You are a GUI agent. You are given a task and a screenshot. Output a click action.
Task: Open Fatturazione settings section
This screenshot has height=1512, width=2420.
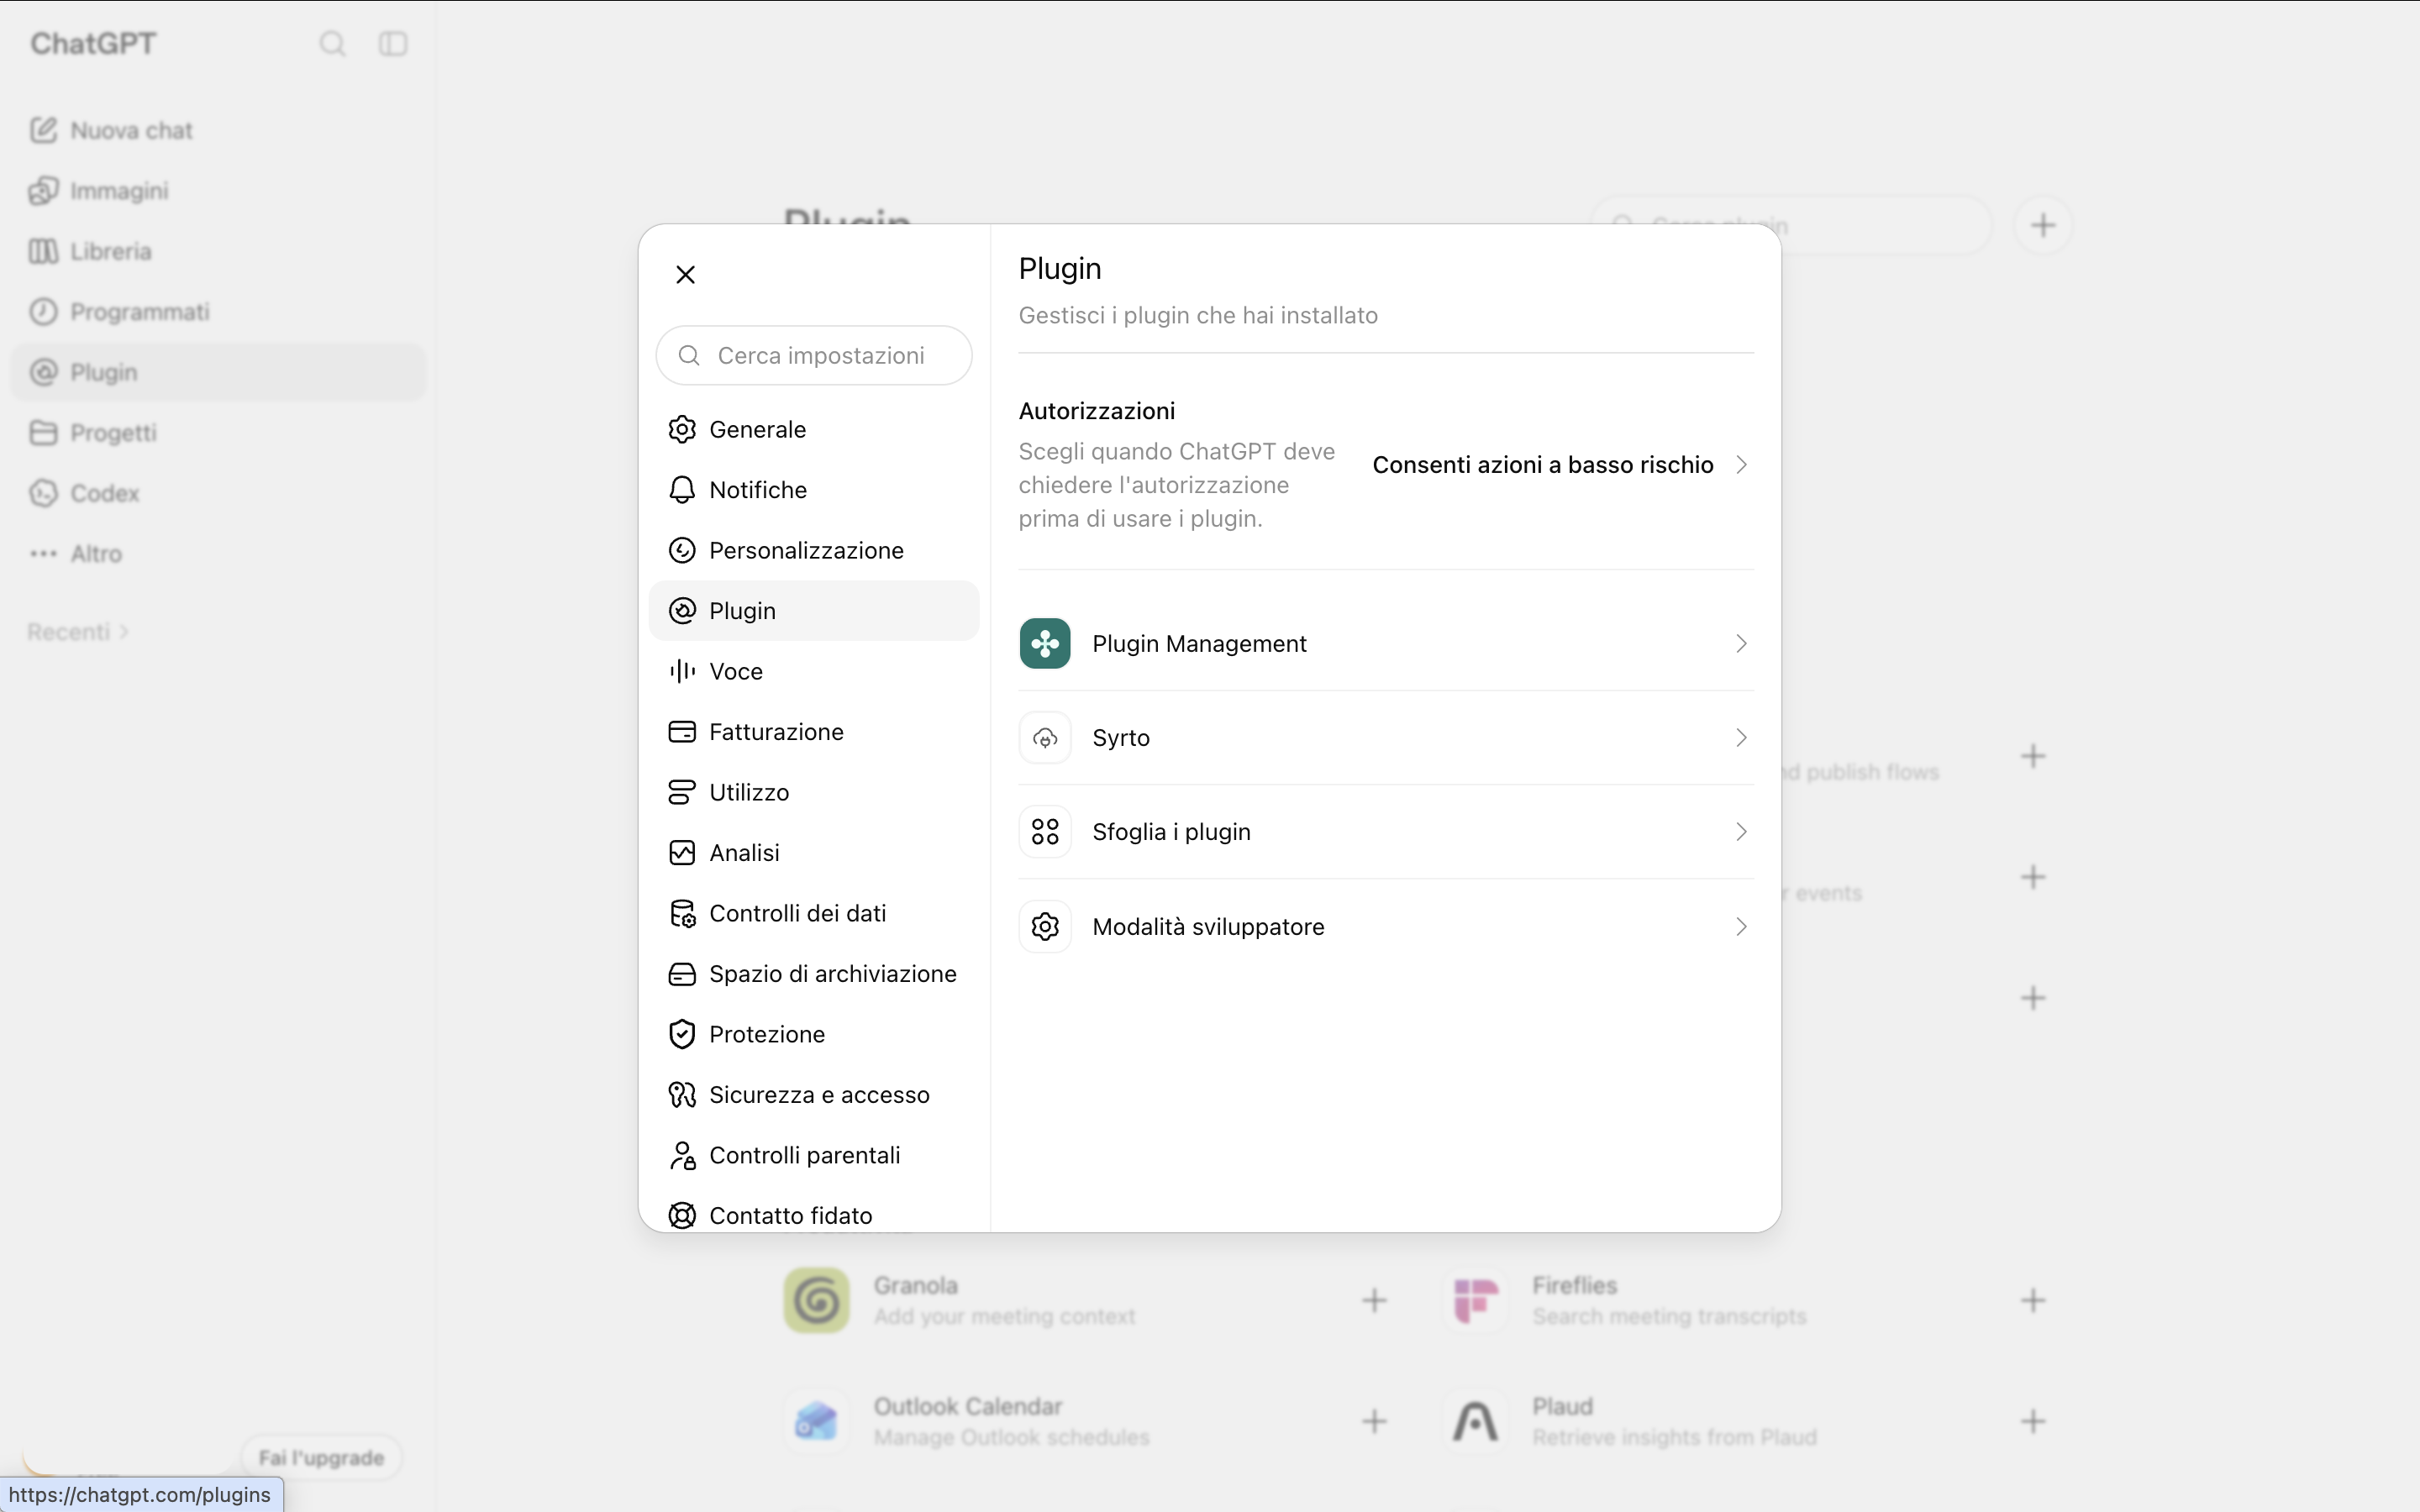[x=814, y=732]
